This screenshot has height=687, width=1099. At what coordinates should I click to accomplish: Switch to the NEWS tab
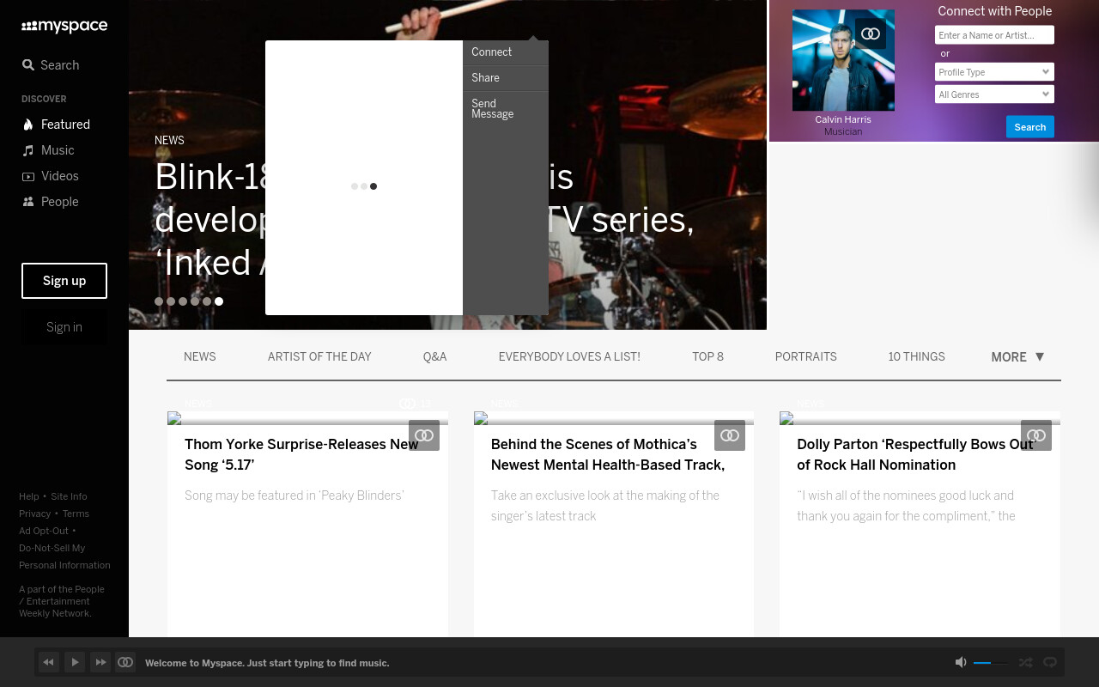point(200,357)
